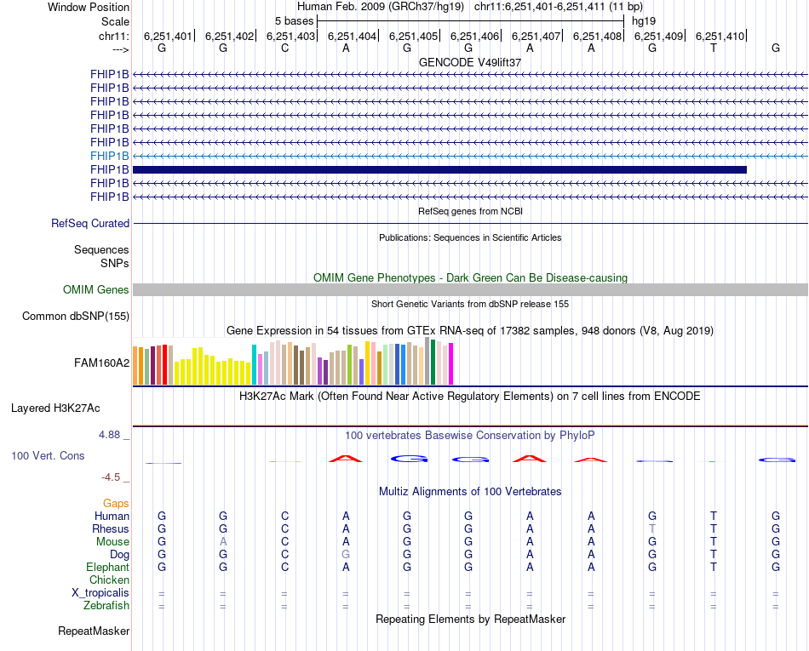Screen dimensions: 809x651
Task: Select the 'Rhesus' alignment row label
Action: (x=111, y=528)
